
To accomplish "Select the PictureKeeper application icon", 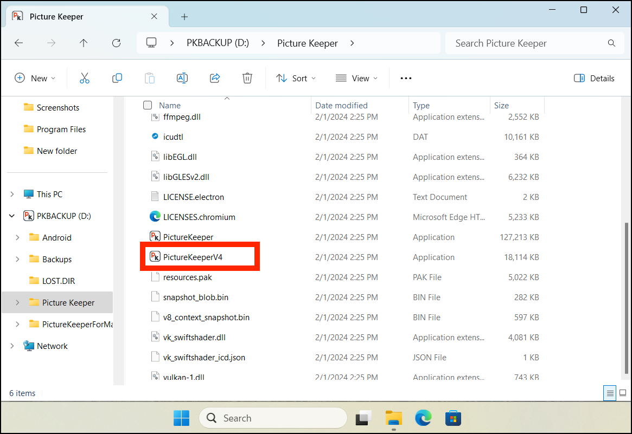I will tap(155, 236).
